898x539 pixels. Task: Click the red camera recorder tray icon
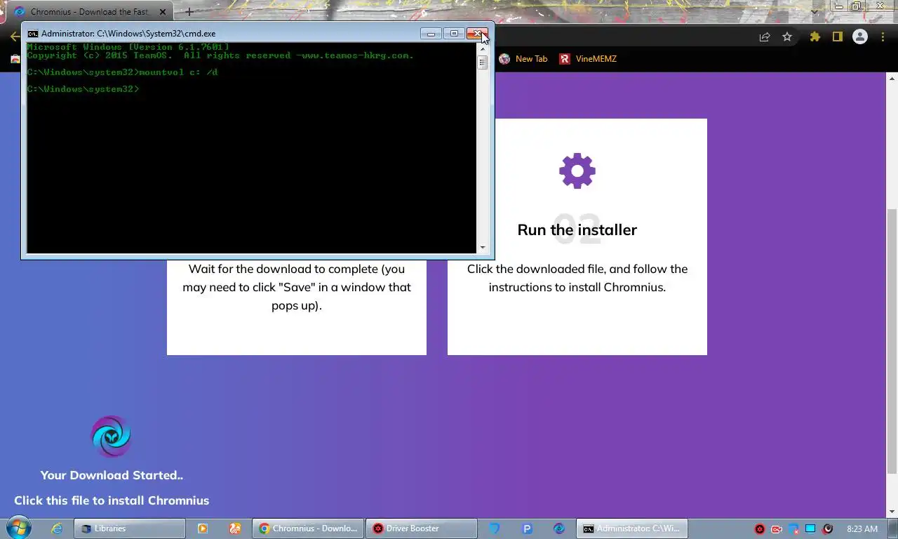pyautogui.click(x=777, y=529)
